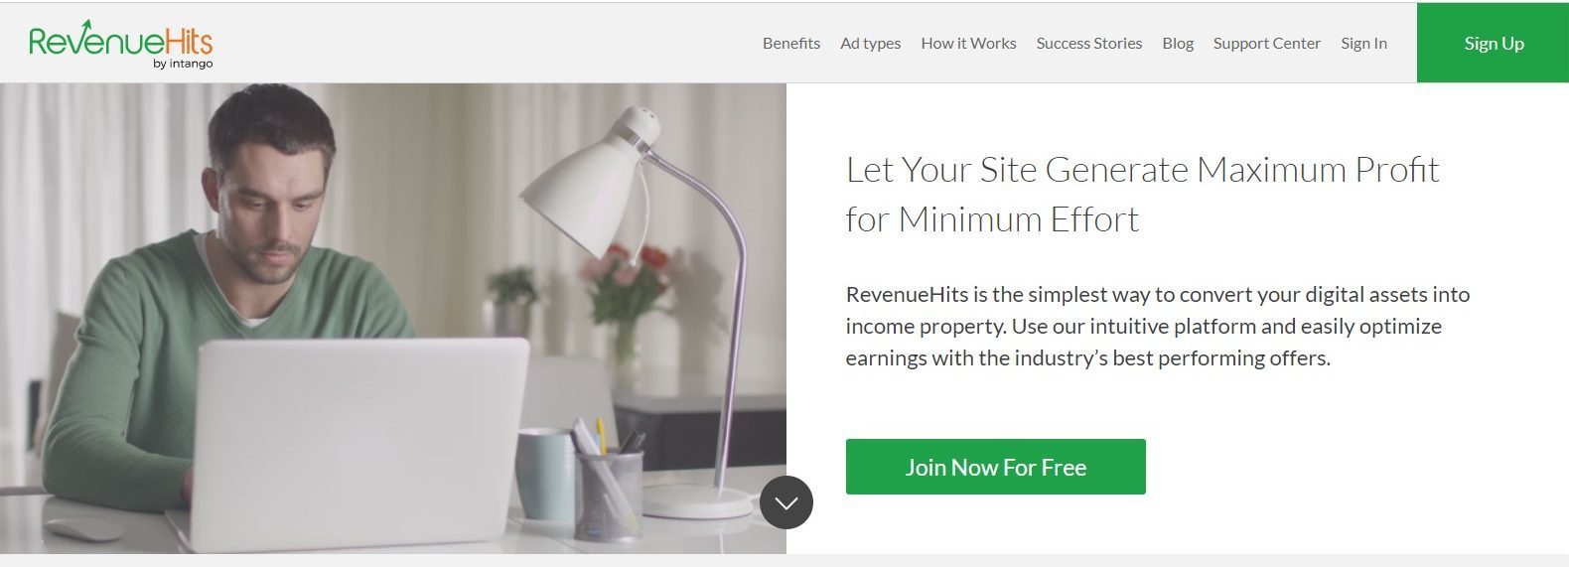Open Success Stories page
Screen dimensions: 1569x567
click(1088, 43)
